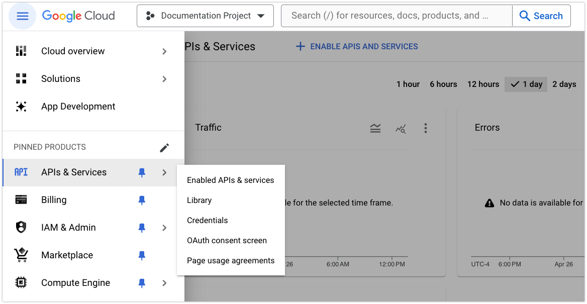The image size is (587, 304).
Task: Click the Google Cloud logo
Action: click(x=78, y=16)
